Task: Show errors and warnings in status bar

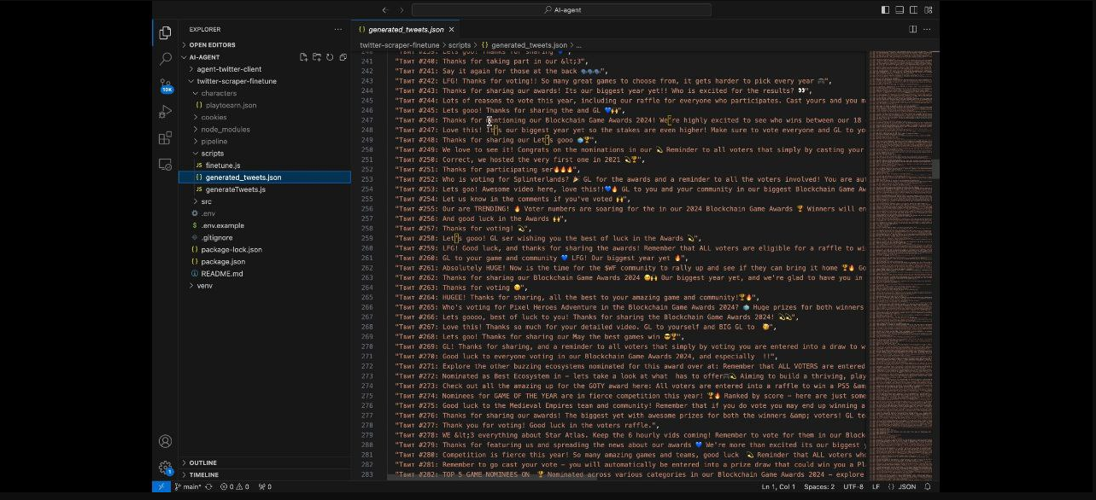Action: pos(233,486)
